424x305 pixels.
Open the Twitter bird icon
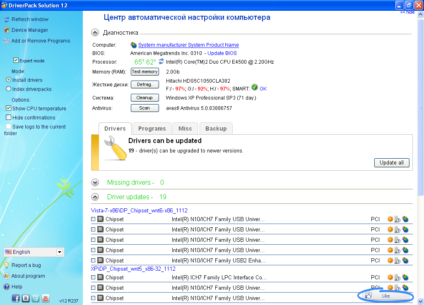click(x=36, y=298)
